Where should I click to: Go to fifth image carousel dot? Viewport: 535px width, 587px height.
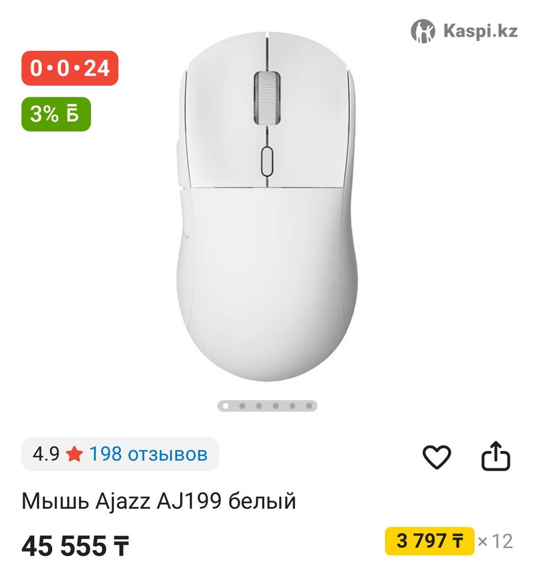click(x=292, y=406)
